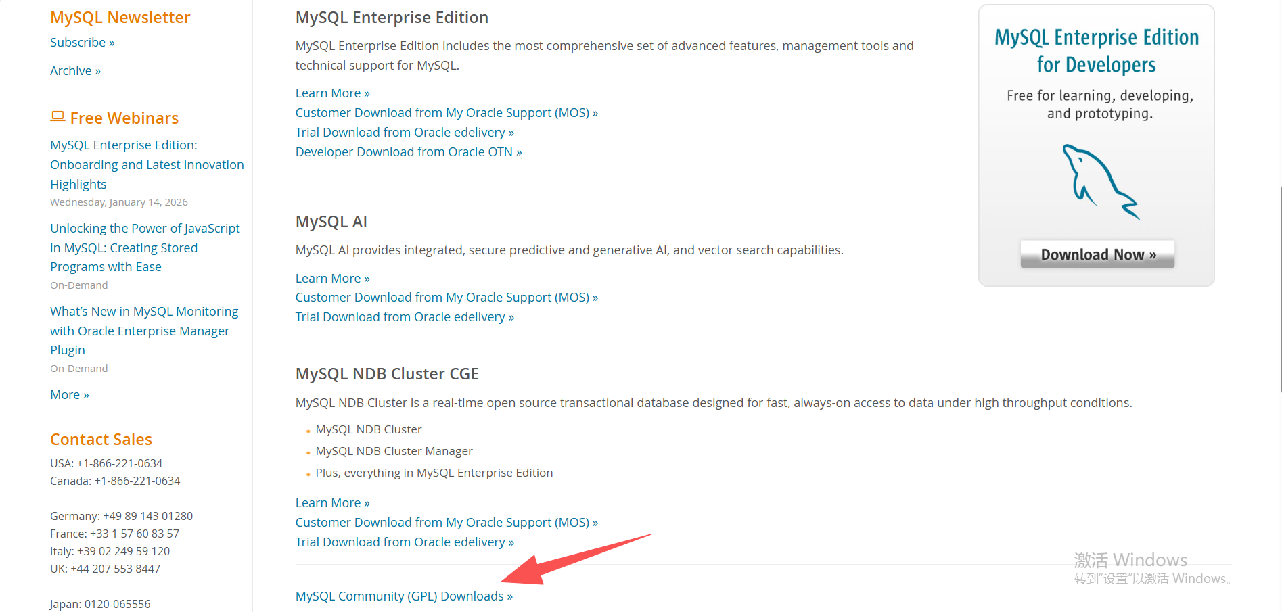The image size is (1282, 612).
Task: Open MySQL AI Customer Download from MOS
Action: point(447,297)
